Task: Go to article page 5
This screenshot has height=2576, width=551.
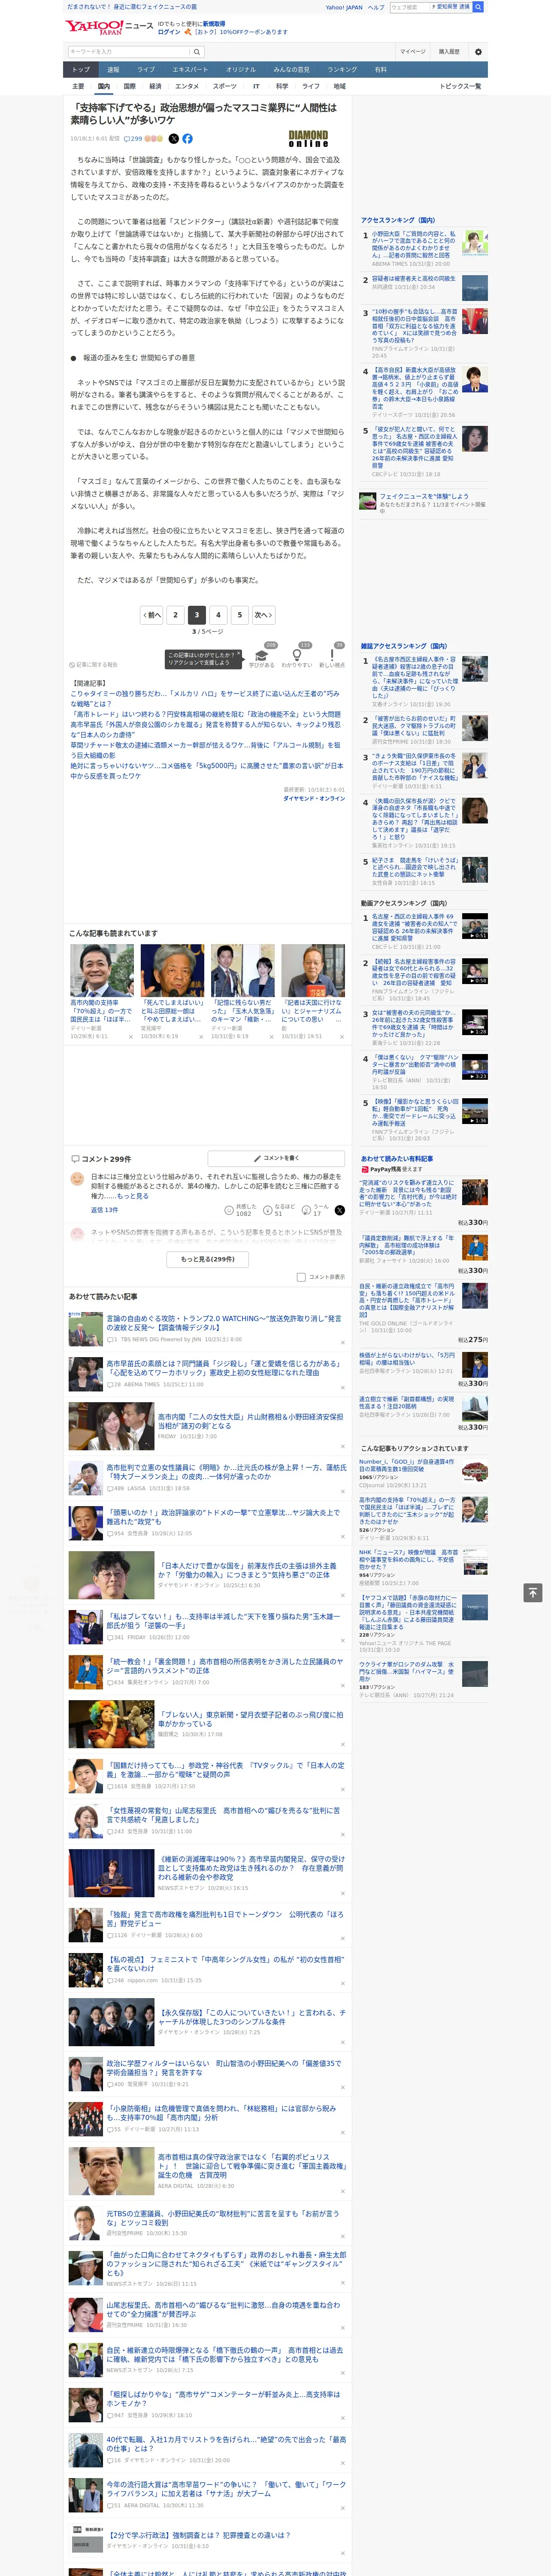Action: pyautogui.click(x=239, y=615)
